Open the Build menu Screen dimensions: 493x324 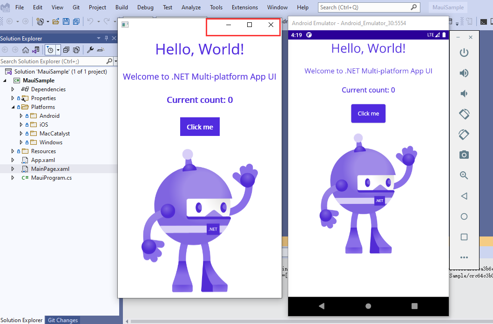(x=122, y=7)
